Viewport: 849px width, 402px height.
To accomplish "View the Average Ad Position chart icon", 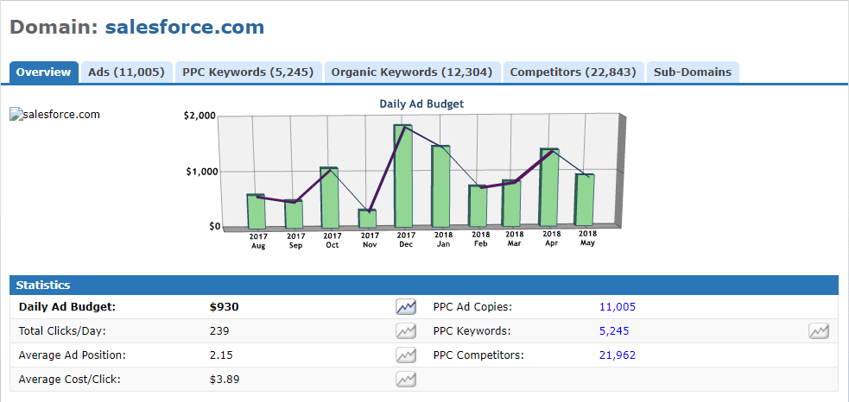I will click(406, 355).
